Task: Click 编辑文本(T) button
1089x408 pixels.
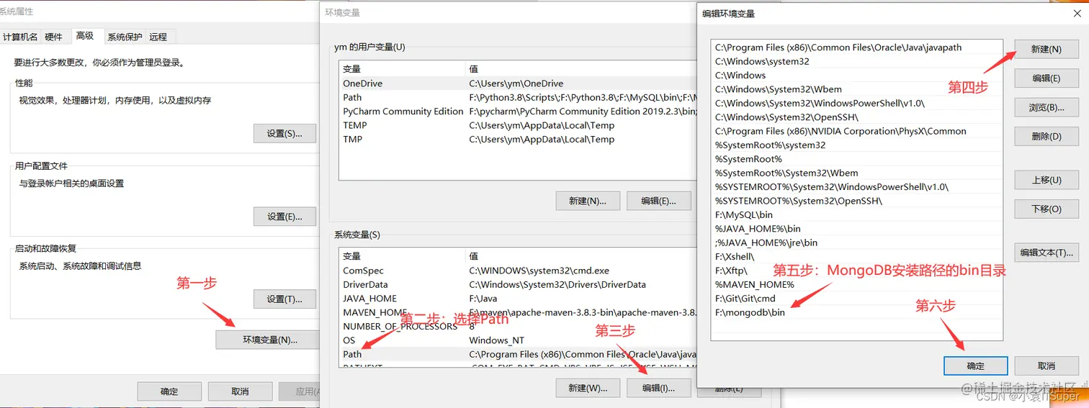Action: [x=1047, y=253]
